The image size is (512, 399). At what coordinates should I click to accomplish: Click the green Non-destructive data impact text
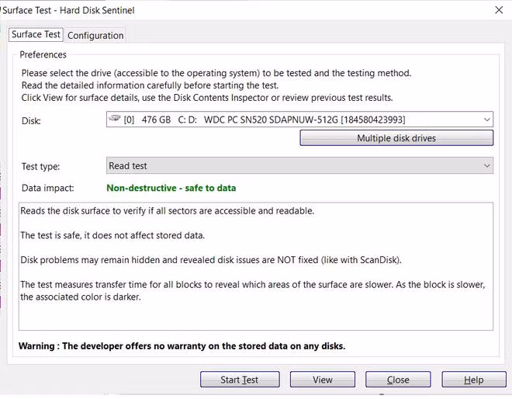171,188
